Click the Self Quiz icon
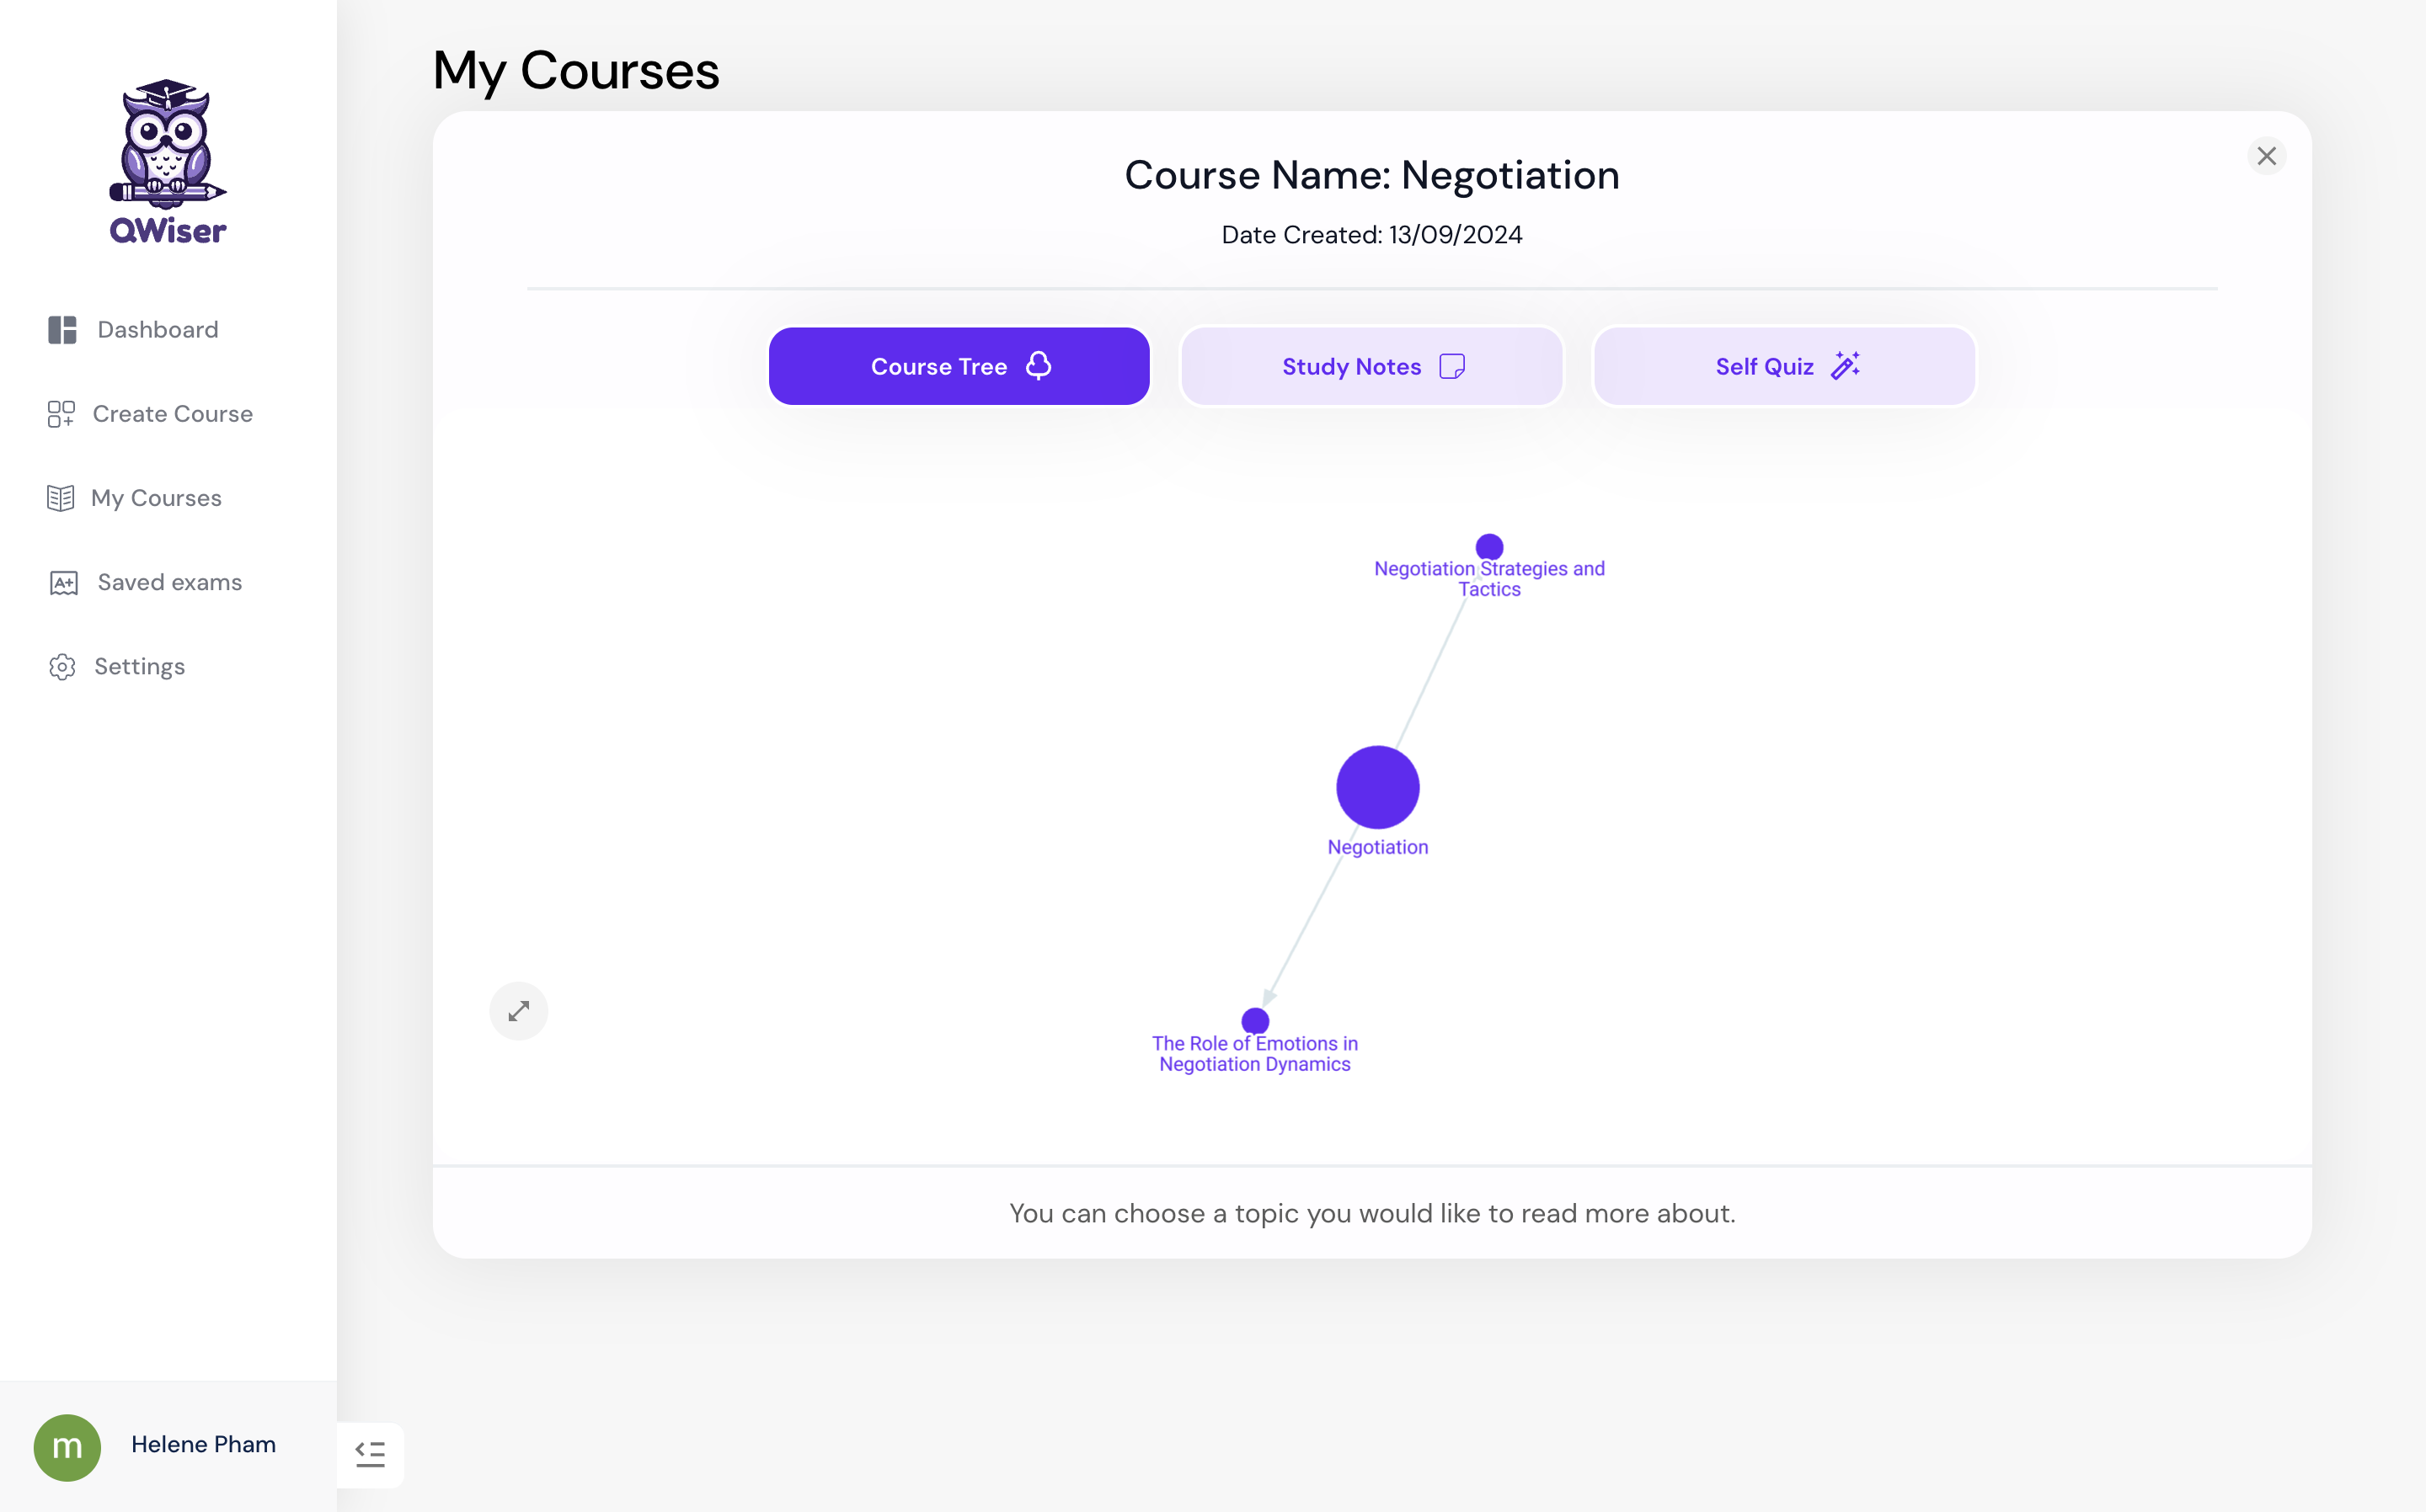Screen dimensions: 2426x1512 [x=1844, y=366]
